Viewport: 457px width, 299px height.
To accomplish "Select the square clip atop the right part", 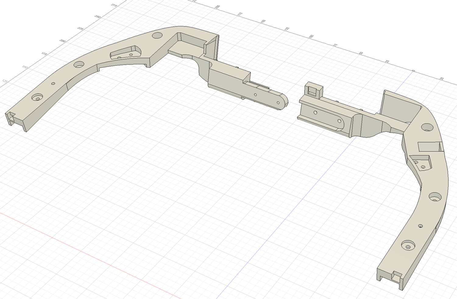I will click(x=313, y=90).
